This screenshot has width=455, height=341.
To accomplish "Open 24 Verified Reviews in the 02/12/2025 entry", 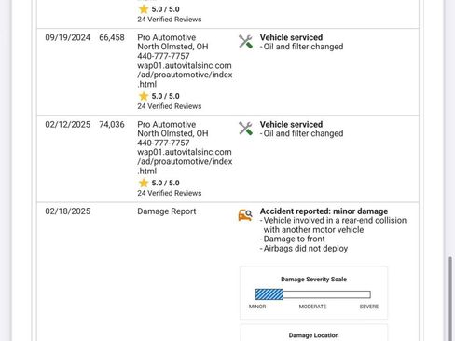I will click(x=170, y=193).
